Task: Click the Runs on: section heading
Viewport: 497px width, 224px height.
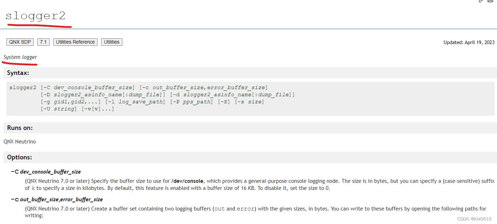Action: click(20, 128)
